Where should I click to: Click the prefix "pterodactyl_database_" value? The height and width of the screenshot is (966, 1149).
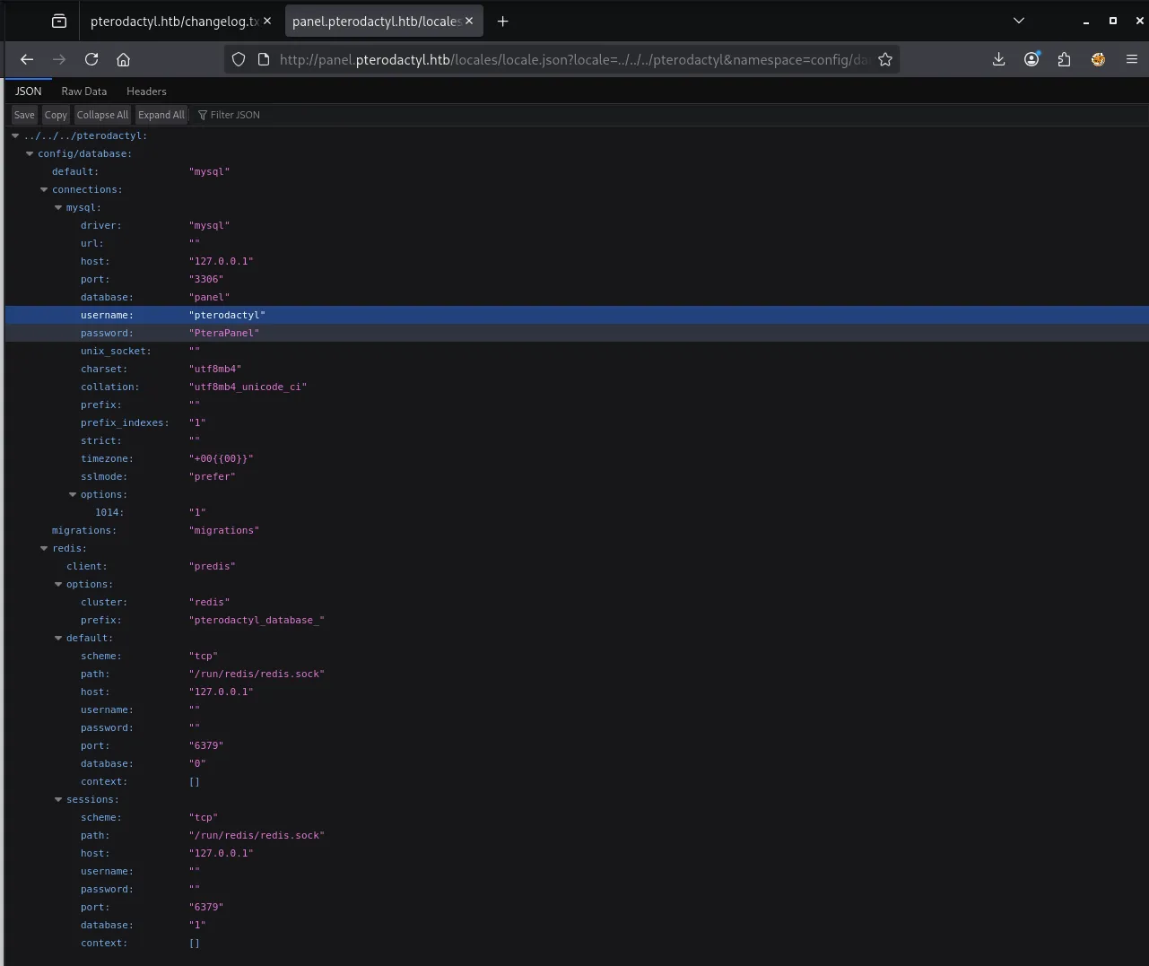click(x=257, y=620)
